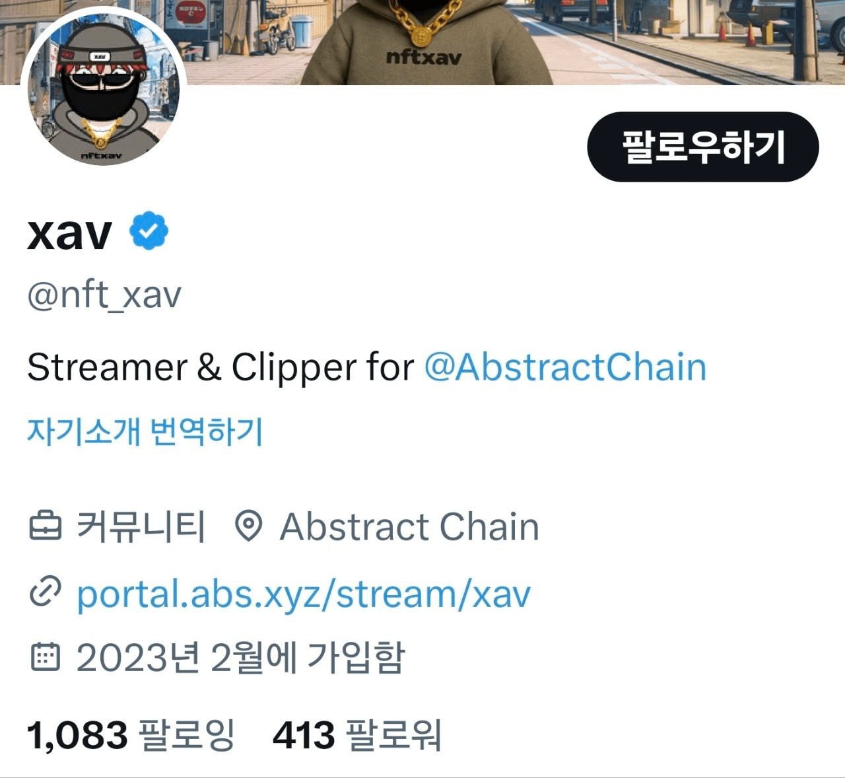The width and height of the screenshot is (845, 778).
Task: Click the nftxav hoodie text in banner
Action: coord(424,58)
